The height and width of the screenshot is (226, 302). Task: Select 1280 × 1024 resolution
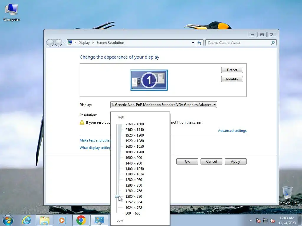[x=134, y=174]
